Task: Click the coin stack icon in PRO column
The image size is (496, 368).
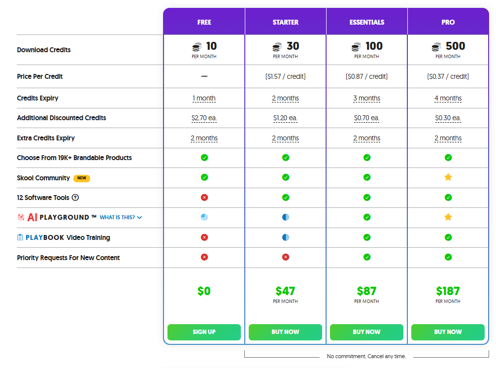Action: (435, 46)
